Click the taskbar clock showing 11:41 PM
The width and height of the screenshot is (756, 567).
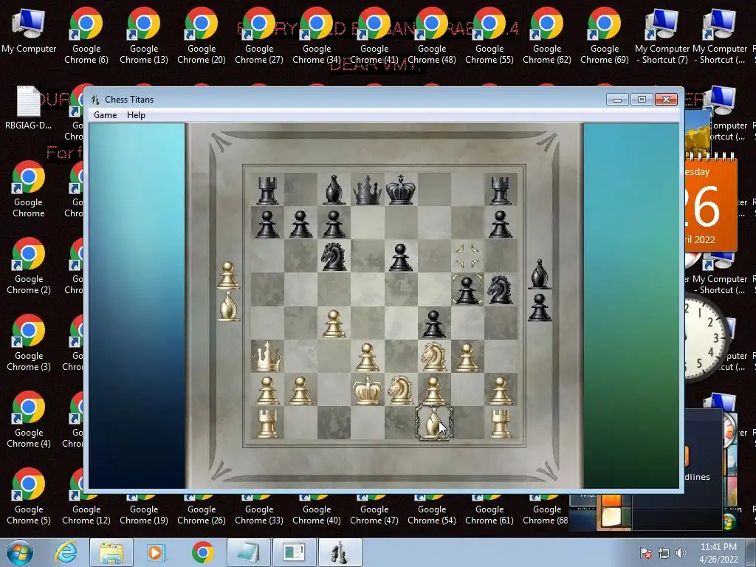[718, 553]
